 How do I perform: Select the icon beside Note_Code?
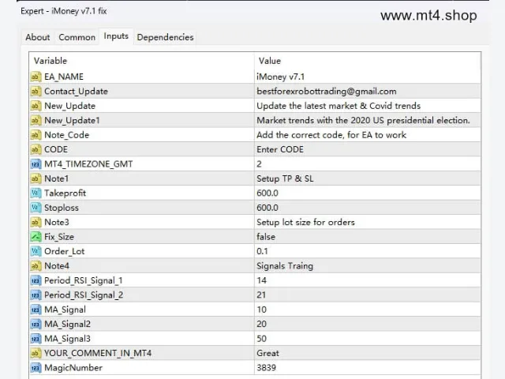[x=36, y=135]
